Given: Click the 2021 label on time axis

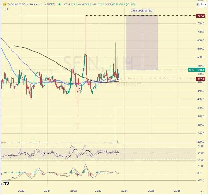Looking at the screenshot, I should click(x=47, y=191).
